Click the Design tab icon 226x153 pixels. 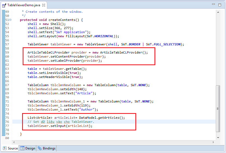pos(22,148)
